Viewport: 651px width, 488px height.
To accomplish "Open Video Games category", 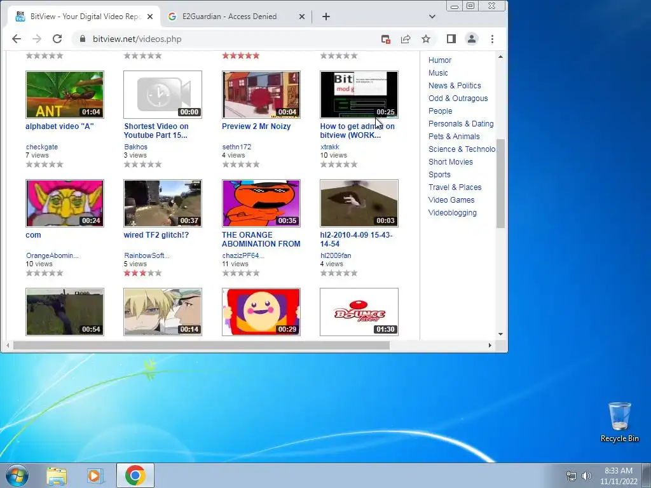I will pyautogui.click(x=451, y=200).
